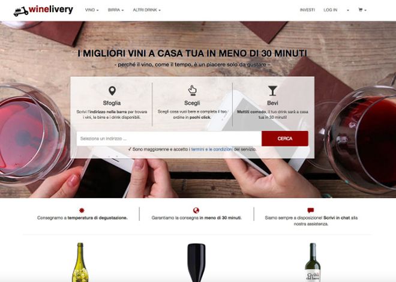
Task: Click the tasting temperature snowflake icon
Action: 82,210
